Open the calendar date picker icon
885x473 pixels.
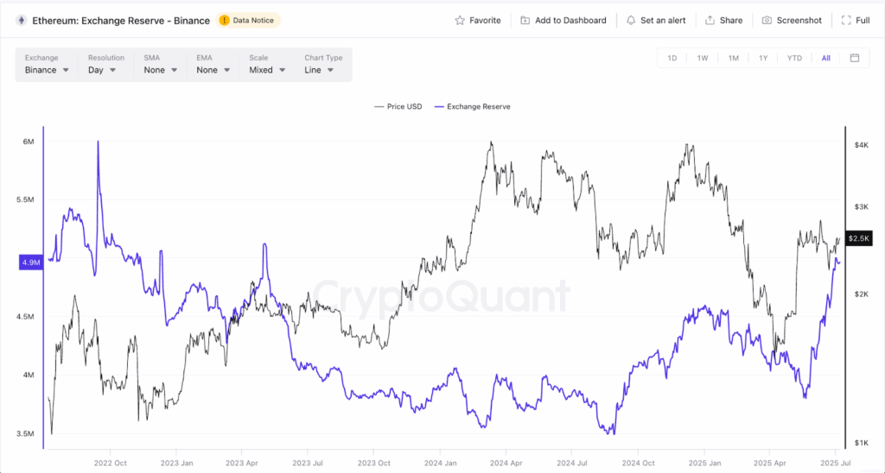(854, 58)
